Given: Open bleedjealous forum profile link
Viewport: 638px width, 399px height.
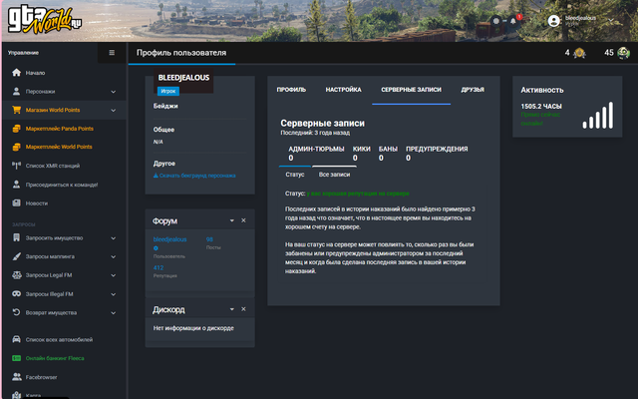Looking at the screenshot, I should (169, 239).
